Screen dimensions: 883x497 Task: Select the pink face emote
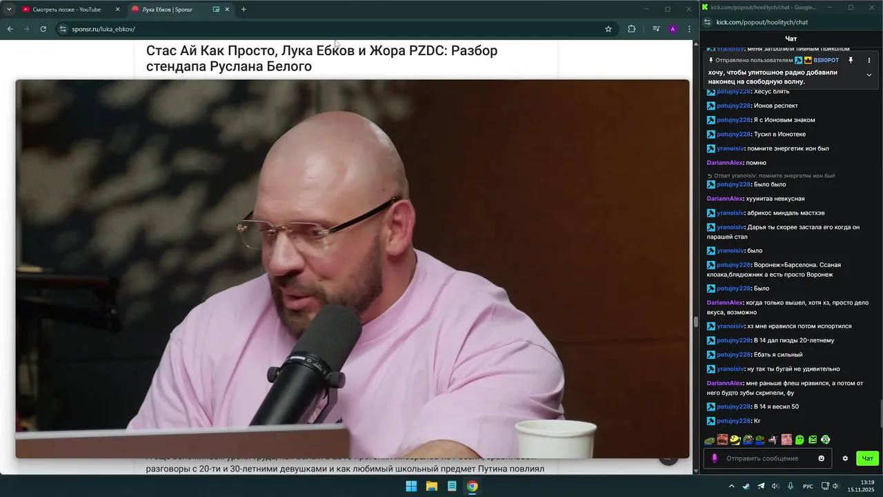786,440
